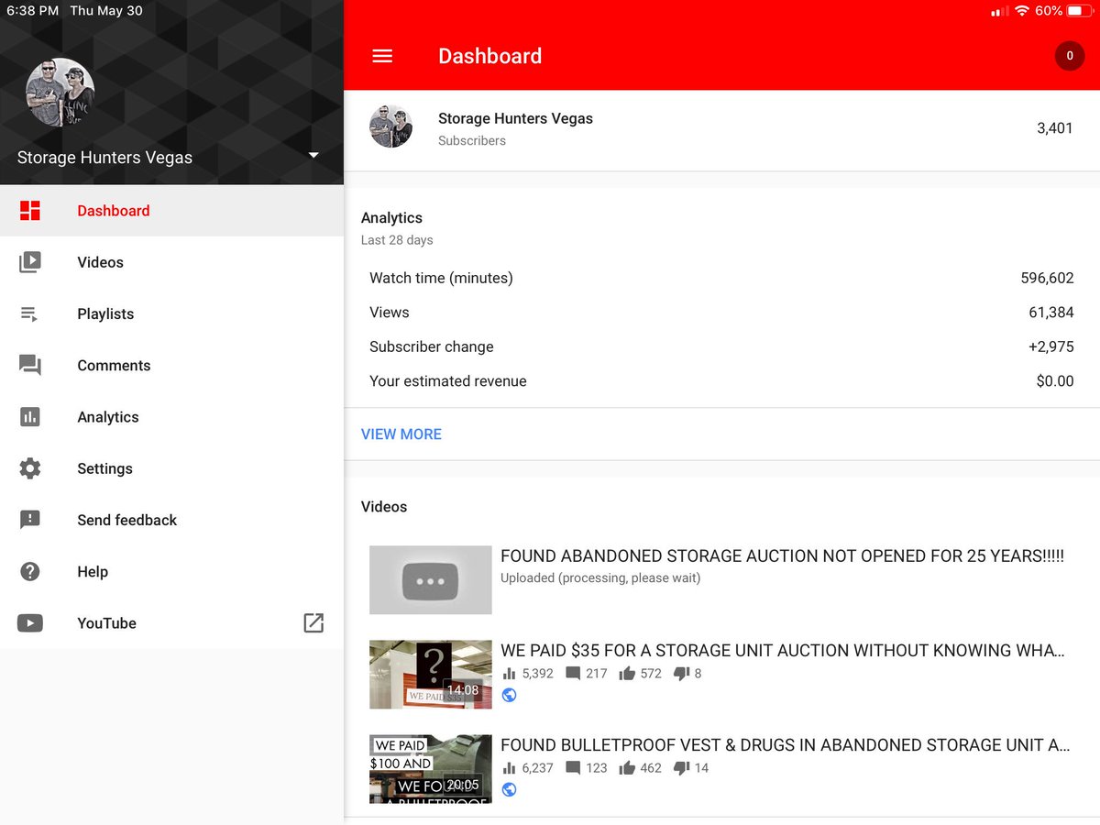Tap comments icon showing 123
The image size is (1100, 825).
click(x=573, y=768)
